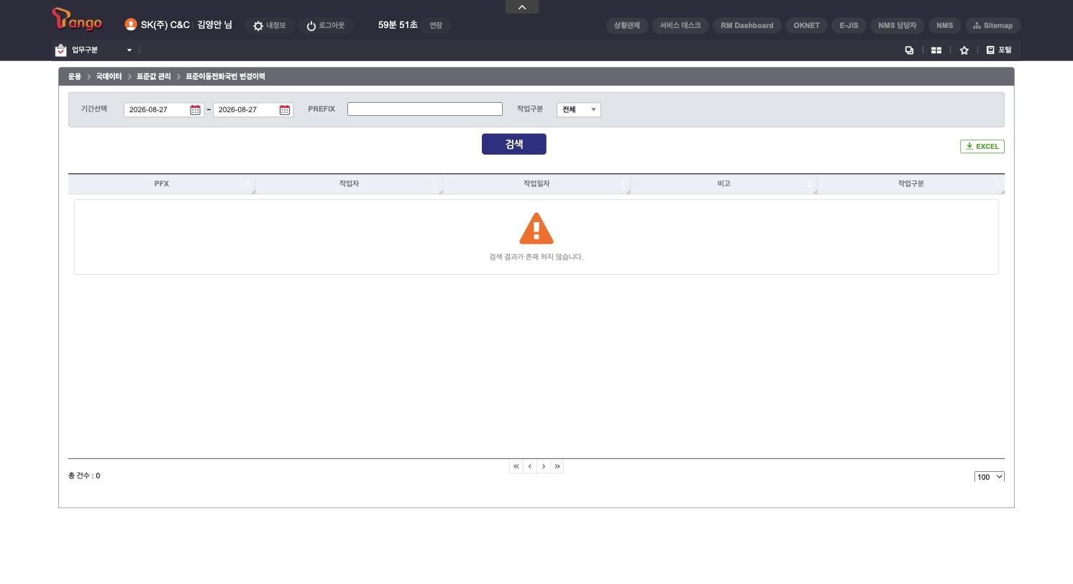Open NMS 담당자 menu item
The image size is (1073, 584).
click(x=898, y=26)
